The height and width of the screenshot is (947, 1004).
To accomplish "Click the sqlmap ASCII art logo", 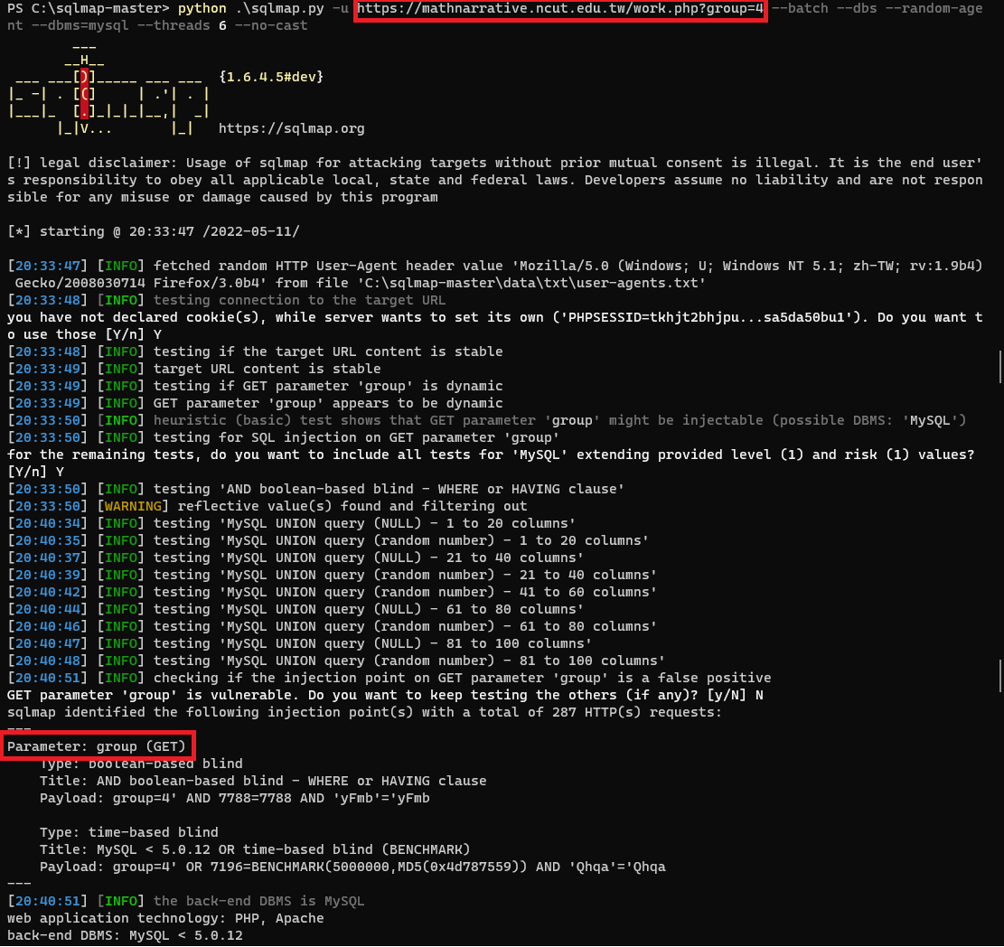I will [x=108, y=89].
